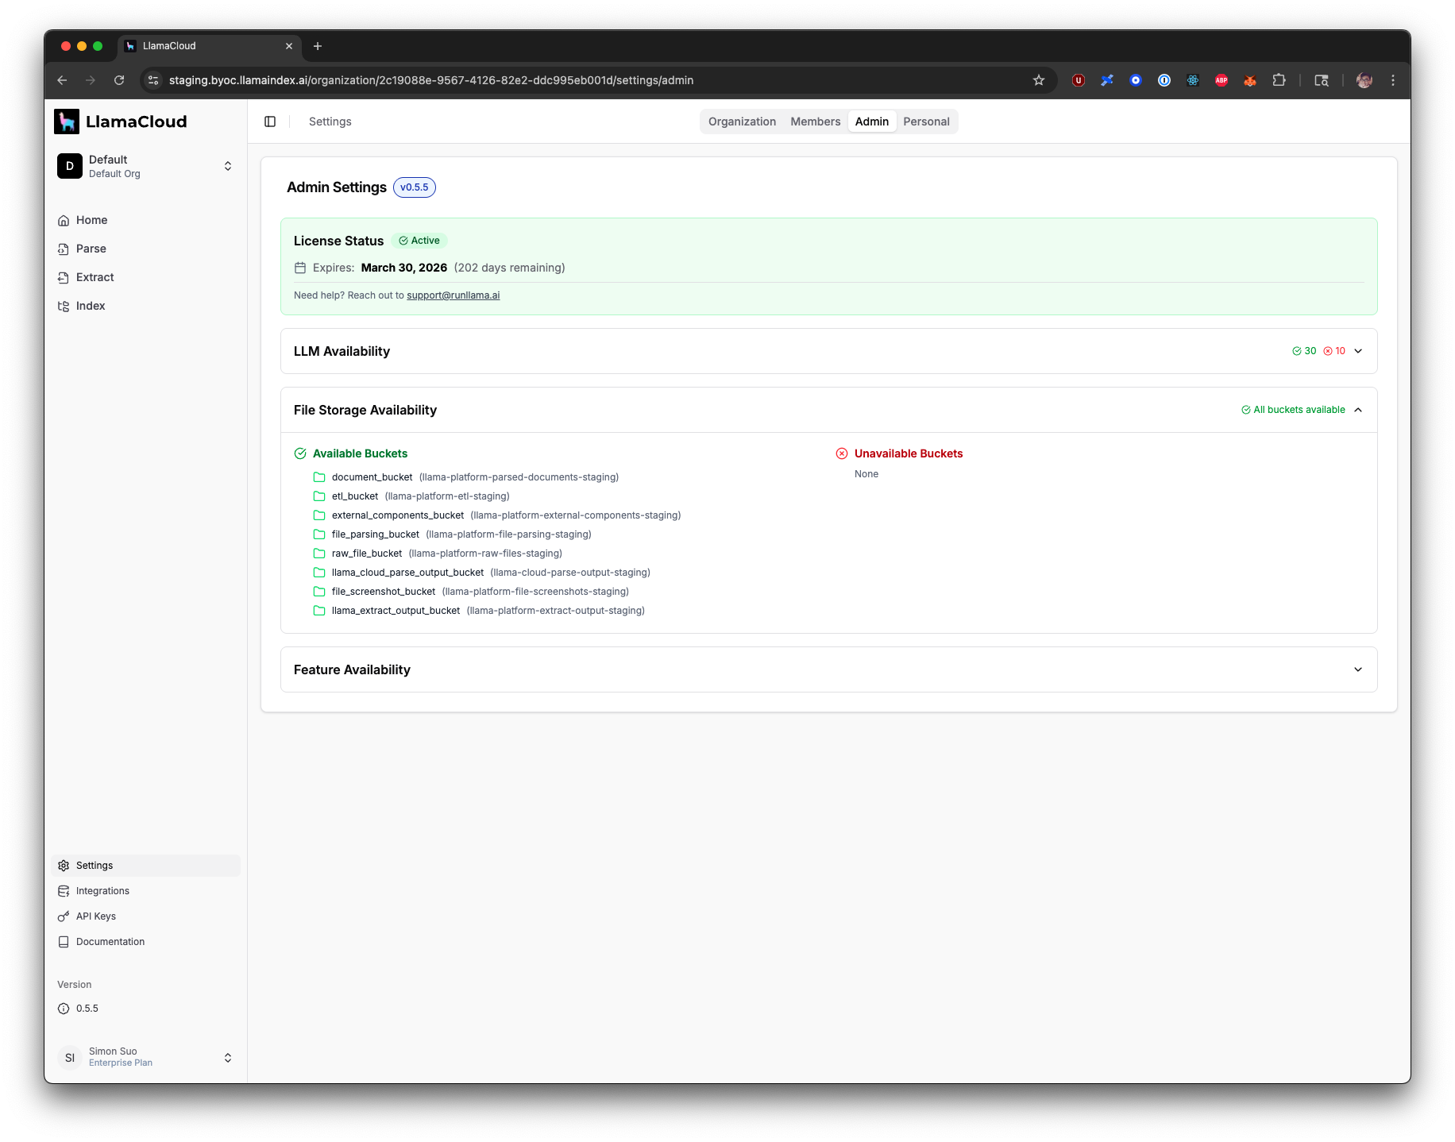Click the LlamaCloud llama logo

[x=68, y=121]
